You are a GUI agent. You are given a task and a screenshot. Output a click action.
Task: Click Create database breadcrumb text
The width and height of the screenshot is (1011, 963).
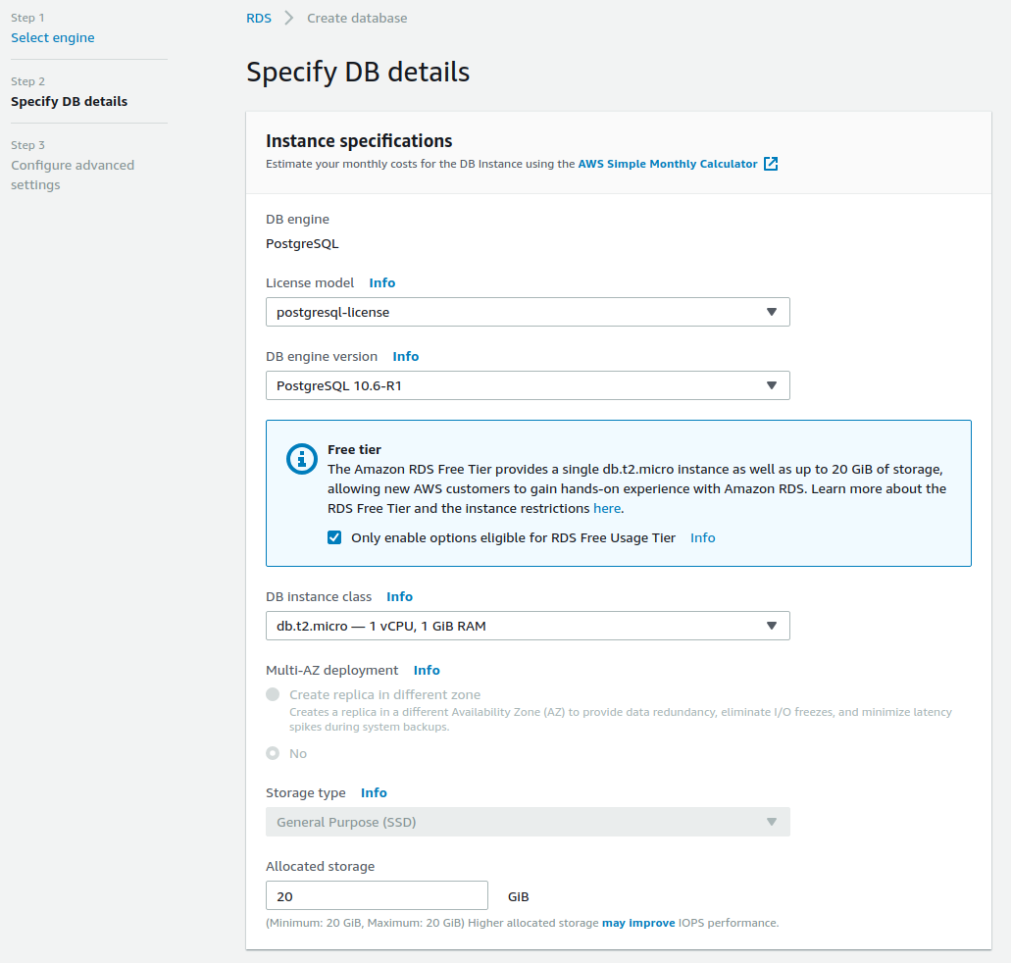tap(357, 18)
